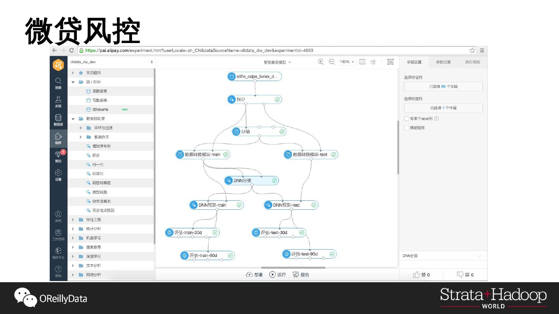
Task: Select the 评估-test-90d node
Action: (309, 254)
